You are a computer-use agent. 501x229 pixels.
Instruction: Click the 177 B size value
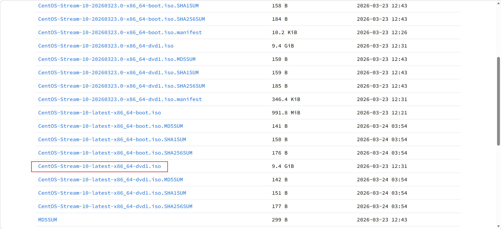(x=280, y=206)
